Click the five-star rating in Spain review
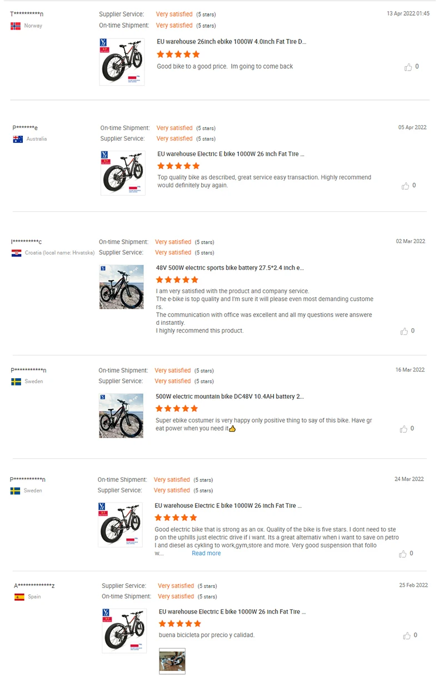This screenshot has height=682, width=439. 179,624
